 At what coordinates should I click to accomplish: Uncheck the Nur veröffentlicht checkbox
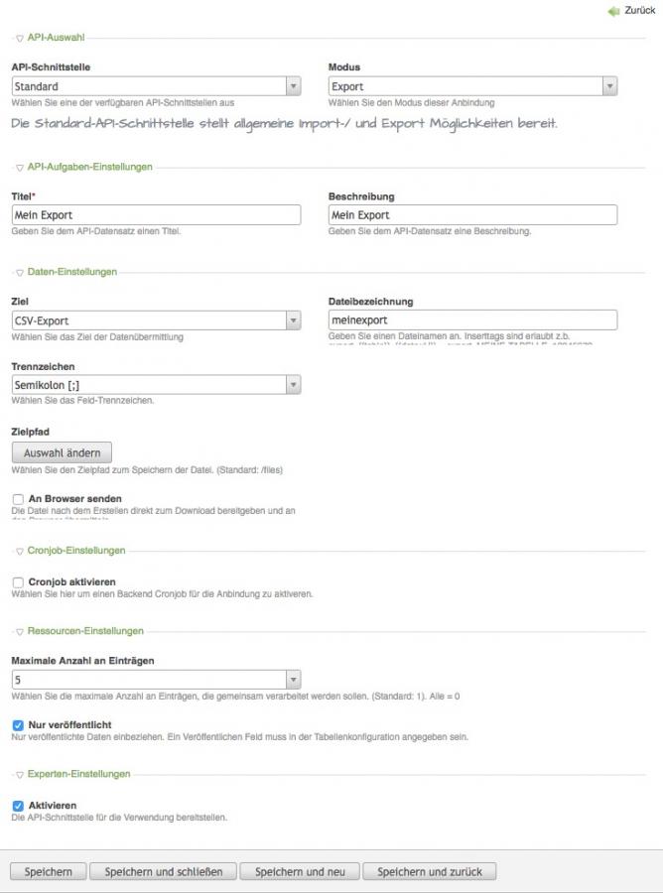(x=18, y=725)
